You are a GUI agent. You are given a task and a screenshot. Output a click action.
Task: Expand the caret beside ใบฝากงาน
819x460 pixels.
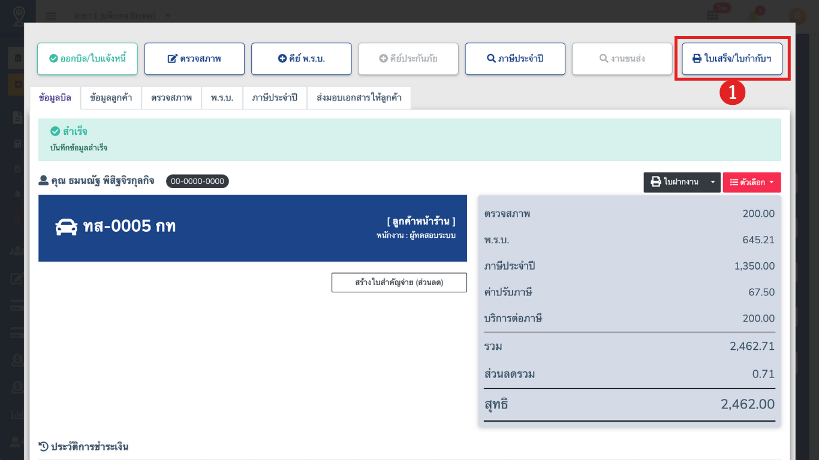pos(712,183)
